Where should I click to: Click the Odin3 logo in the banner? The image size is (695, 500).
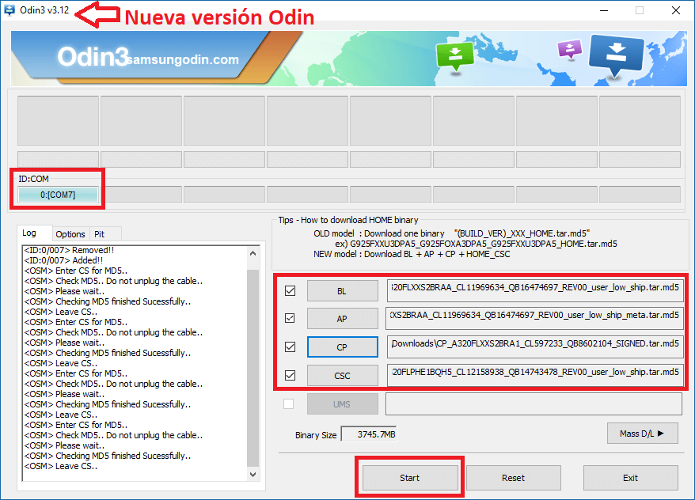coord(93,57)
